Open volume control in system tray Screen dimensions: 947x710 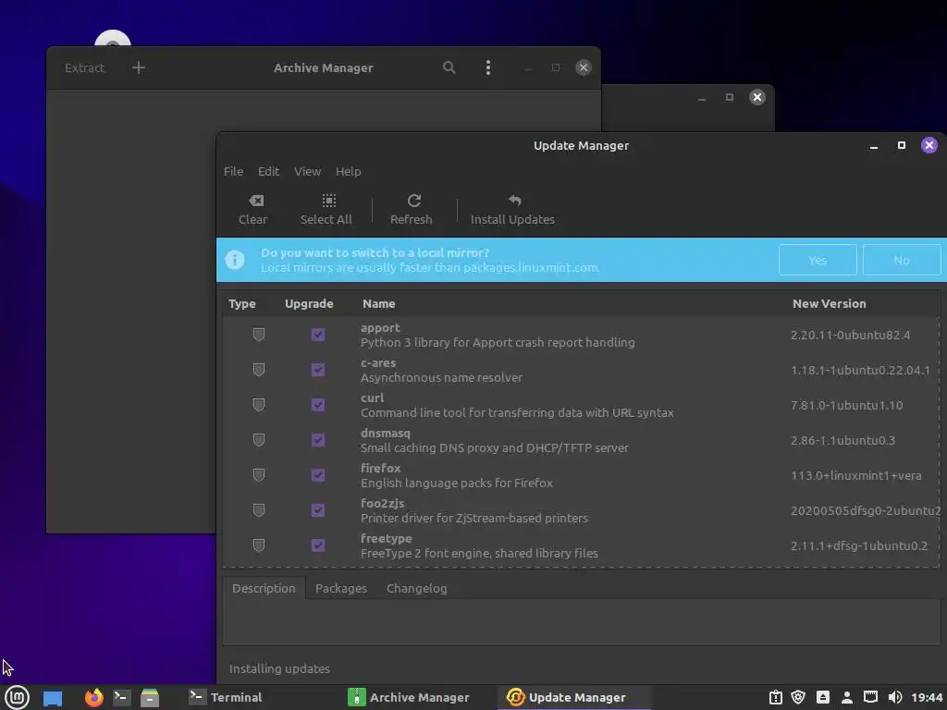[x=895, y=697]
